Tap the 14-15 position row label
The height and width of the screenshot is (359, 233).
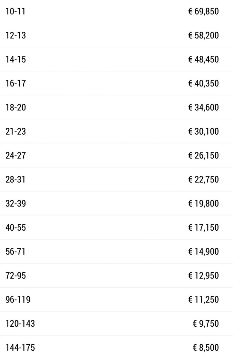point(16,60)
